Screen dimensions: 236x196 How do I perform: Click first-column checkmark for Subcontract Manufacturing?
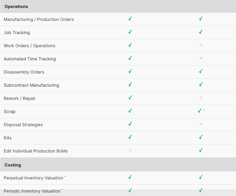click(130, 85)
